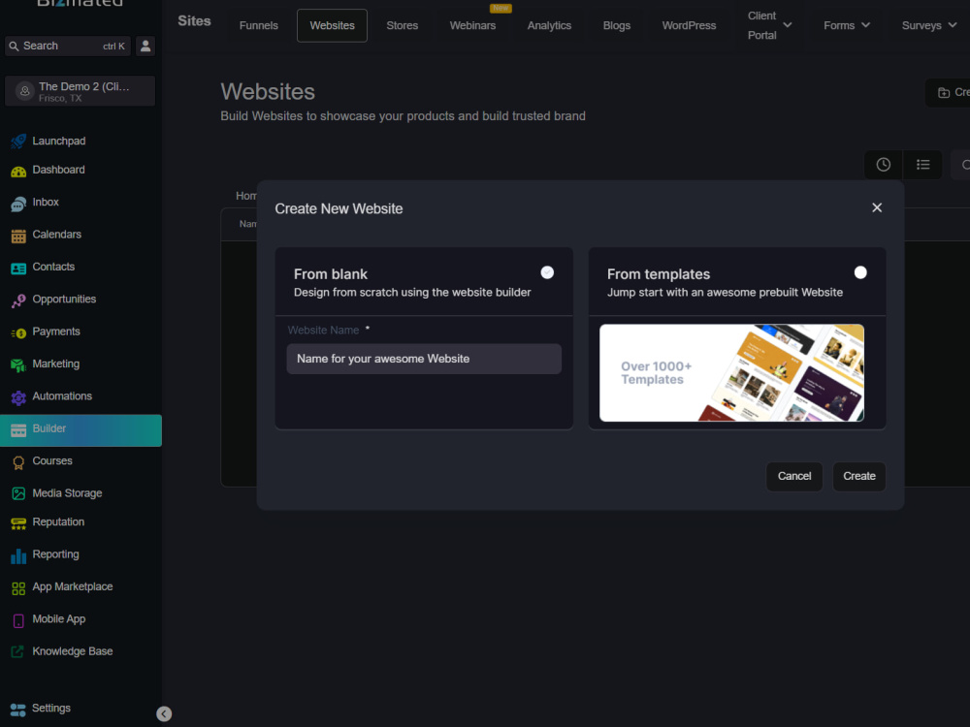
Task: Select the From blank radio button
Action: click(547, 272)
